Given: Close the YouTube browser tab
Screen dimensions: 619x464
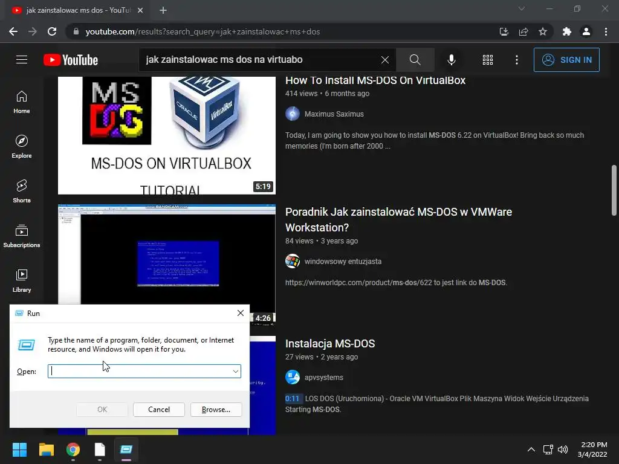Looking at the screenshot, I should (x=140, y=10).
